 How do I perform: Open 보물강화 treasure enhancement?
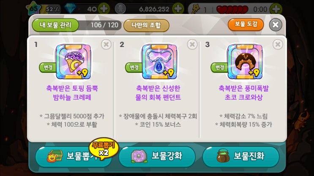[157, 156]
